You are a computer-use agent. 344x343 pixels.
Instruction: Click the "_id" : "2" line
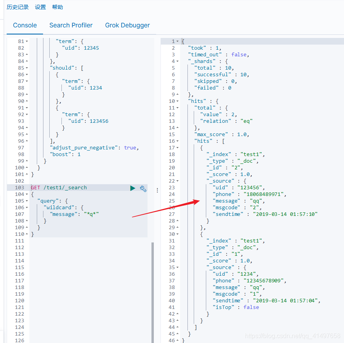pyautogui.click(x=224, y=168)
